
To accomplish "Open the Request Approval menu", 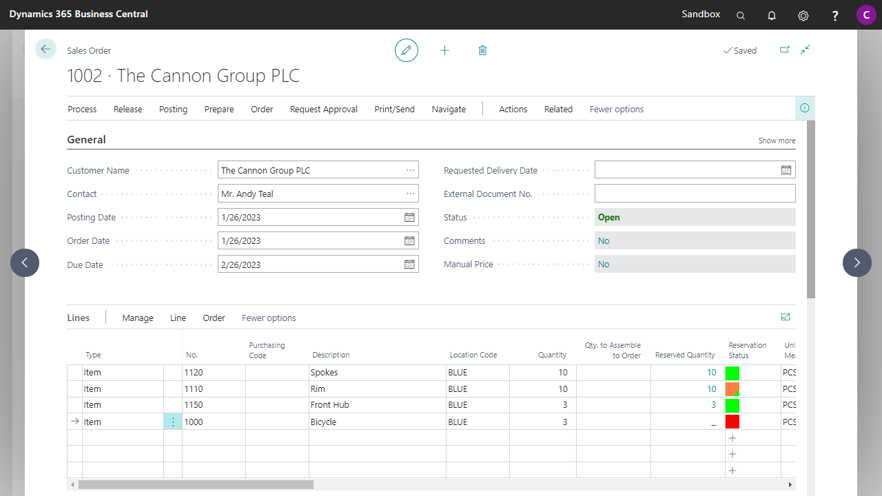I will tap(323, 109).
